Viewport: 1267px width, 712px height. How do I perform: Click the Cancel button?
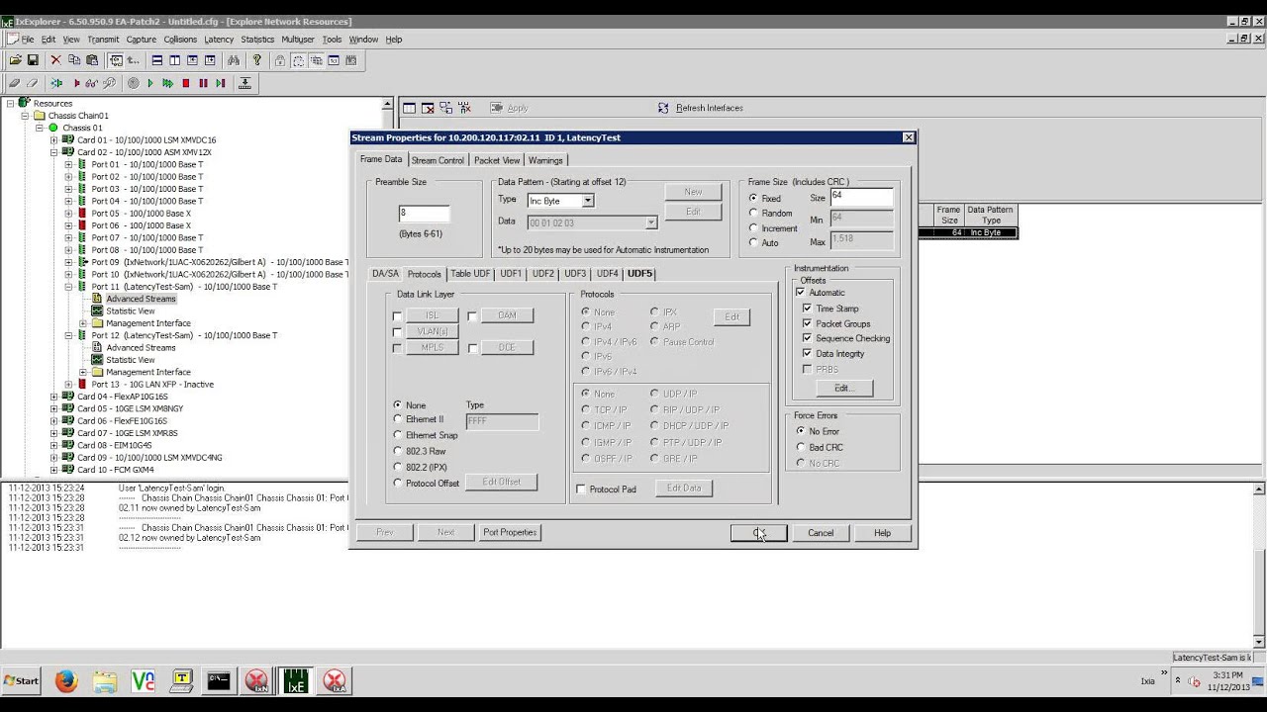tap(821, 533)
